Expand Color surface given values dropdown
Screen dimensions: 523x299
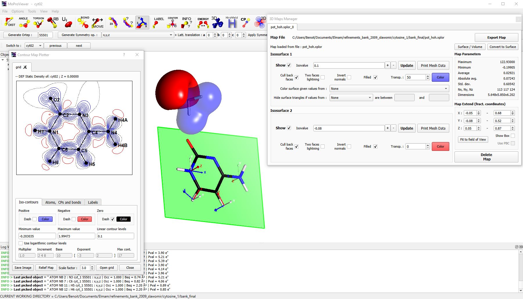[389, 89]
